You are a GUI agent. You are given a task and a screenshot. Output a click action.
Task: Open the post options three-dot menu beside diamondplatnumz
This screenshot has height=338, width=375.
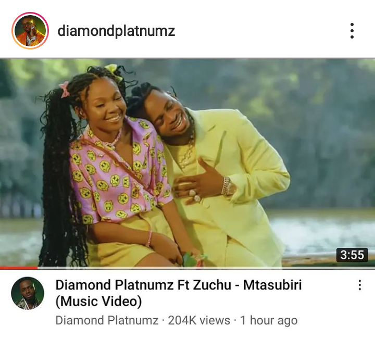point(352,31)
